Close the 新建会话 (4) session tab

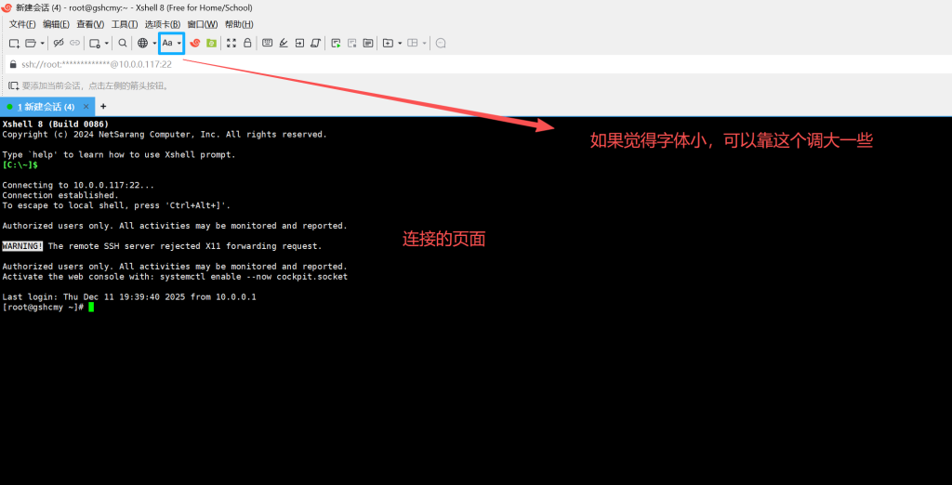pos(86,107)
